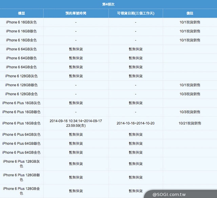Click 暫無供貨 reservation cell for iPhone 6 Plus 128GB銀色

coord(76,177)
